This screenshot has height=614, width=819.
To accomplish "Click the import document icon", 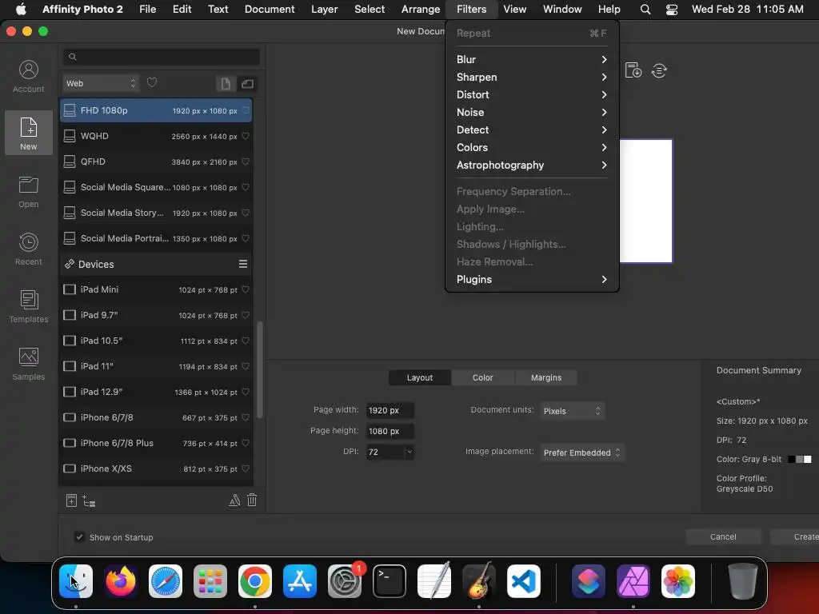I will [633, 70].
